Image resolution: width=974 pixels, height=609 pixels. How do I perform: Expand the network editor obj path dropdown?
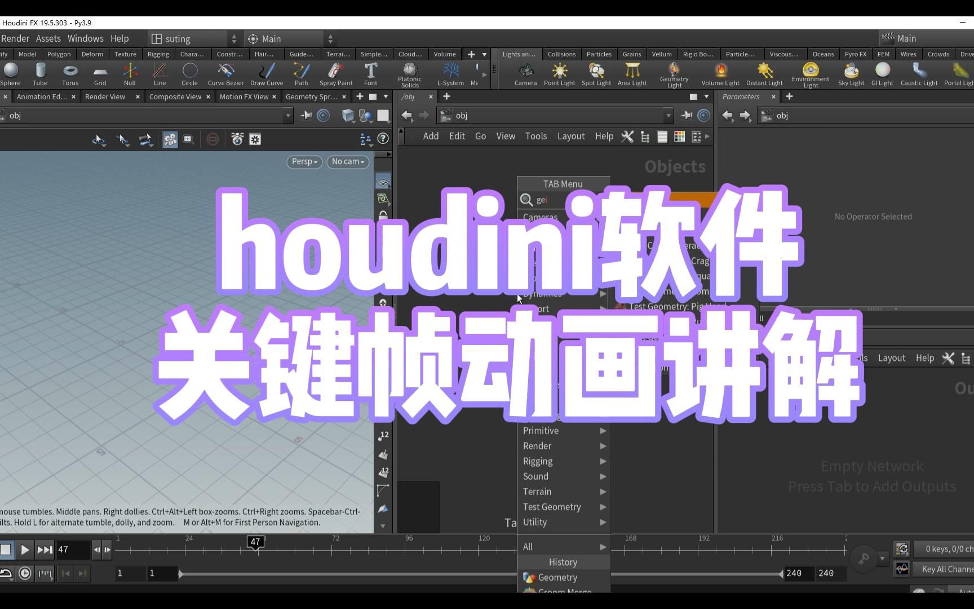668,116
